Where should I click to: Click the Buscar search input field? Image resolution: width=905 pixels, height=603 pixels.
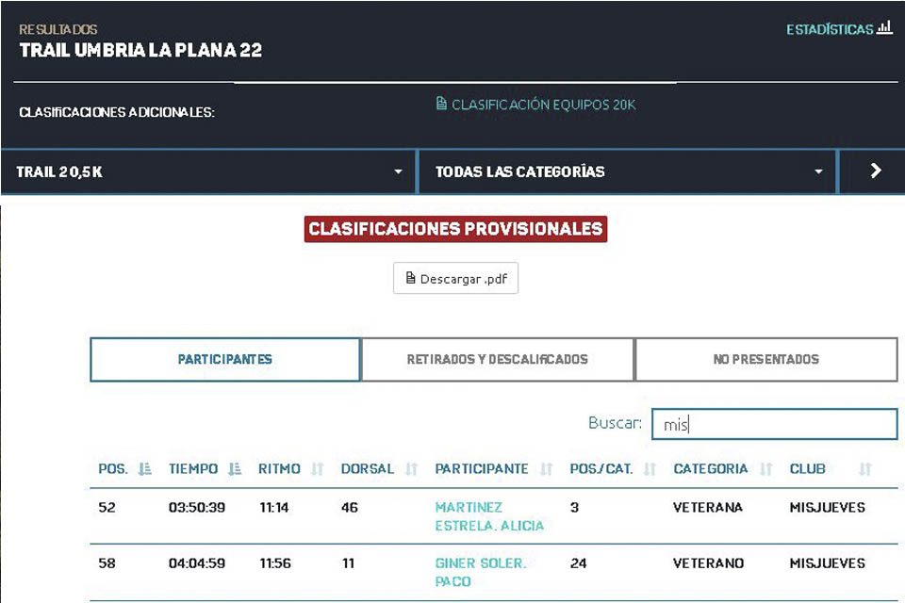tap(774, 424)
